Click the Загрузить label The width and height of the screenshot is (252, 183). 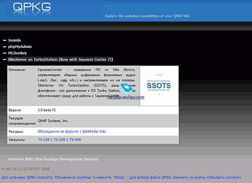[17, 140]
